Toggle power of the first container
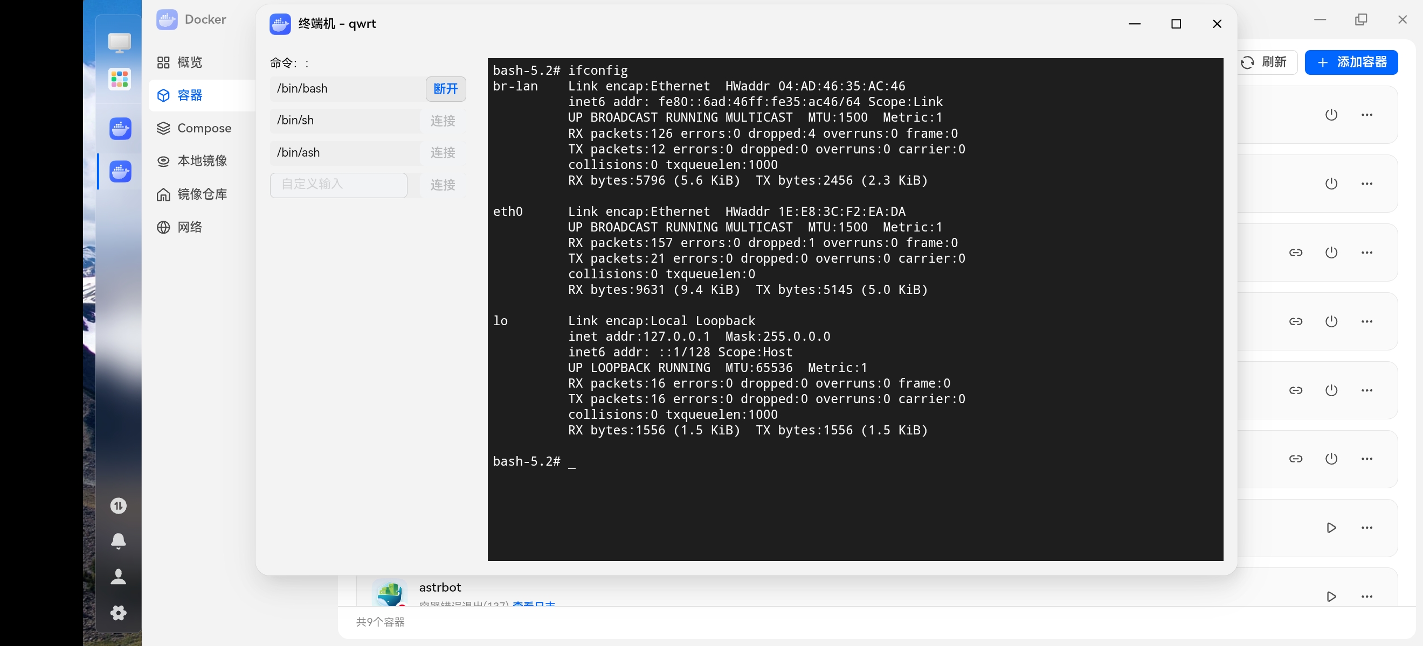 pyautogui.click(x=1331, y=115)
